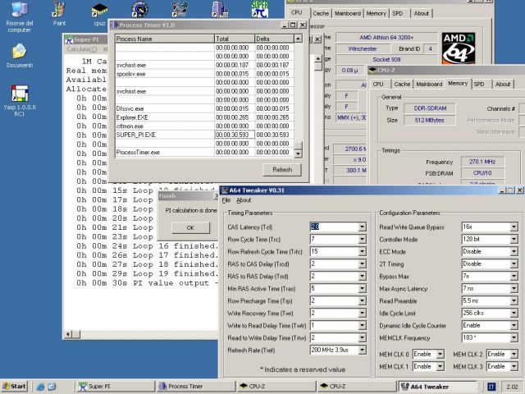Screen dimensions: 525x394
Task: Select the ProcessTimer.exe process row
Action: coord(204,152)
